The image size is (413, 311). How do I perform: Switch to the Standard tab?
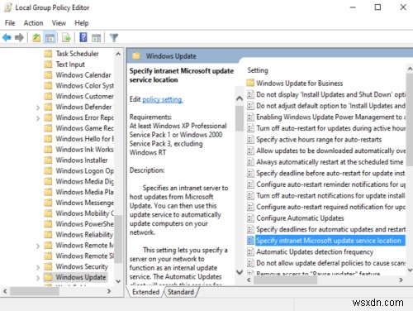pyautogui.click(x=181, y=292)
